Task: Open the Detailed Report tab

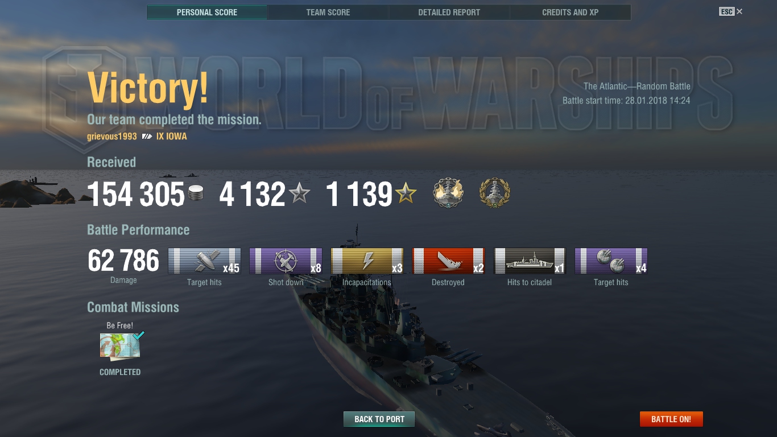Action: (x=449, y=13)
